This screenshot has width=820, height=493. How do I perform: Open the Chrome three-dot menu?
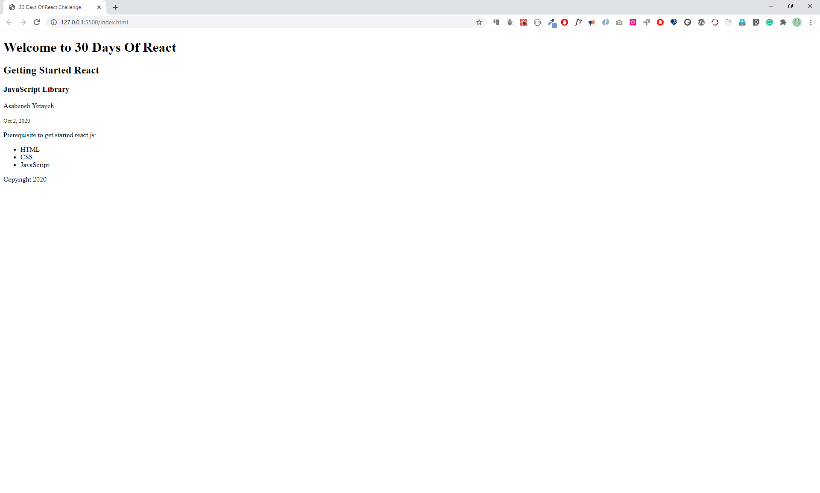click(x=811, y=22)
